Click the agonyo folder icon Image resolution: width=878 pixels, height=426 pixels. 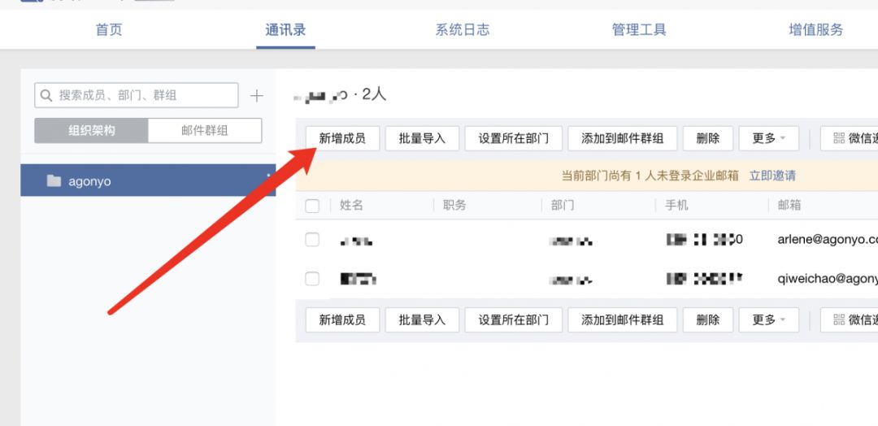point(54,180)
